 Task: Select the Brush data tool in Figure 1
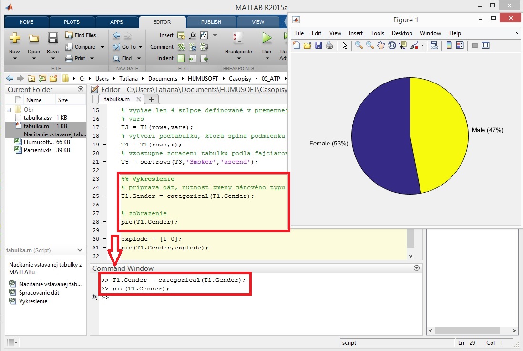click(x=414, y=45)
